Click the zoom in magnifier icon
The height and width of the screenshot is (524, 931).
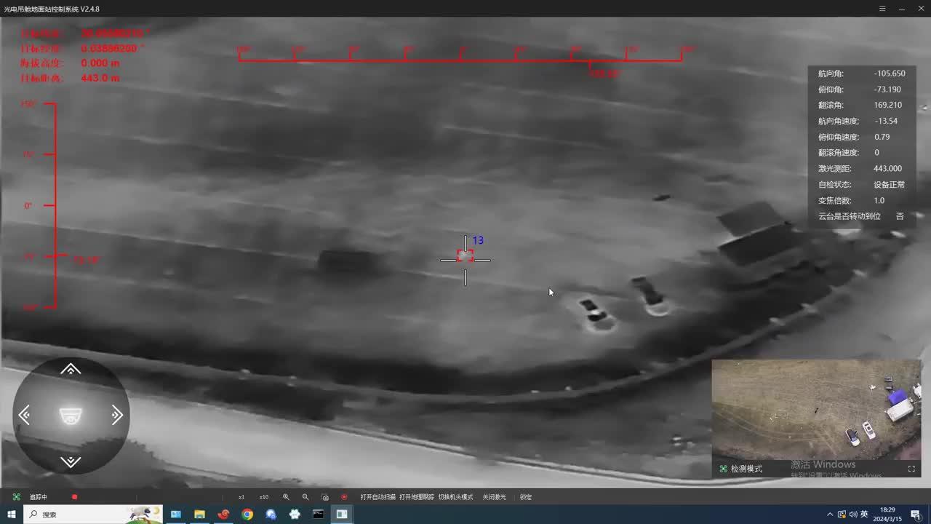(286, 497)
